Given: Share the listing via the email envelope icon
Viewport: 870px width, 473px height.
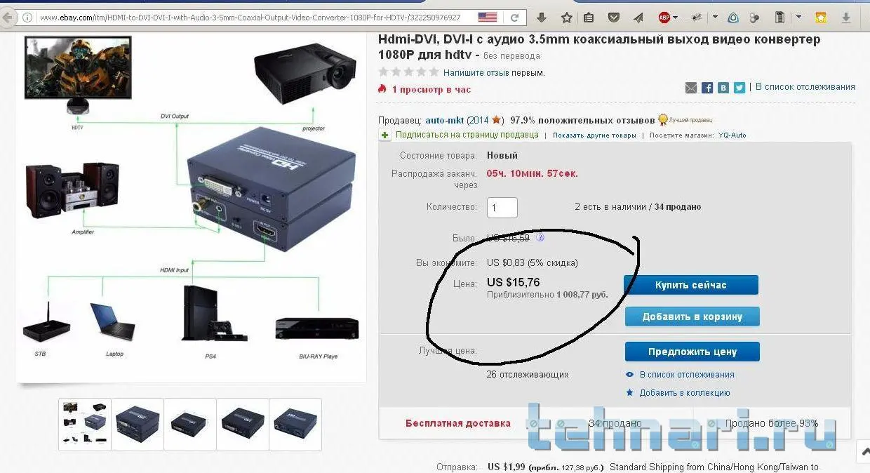Looking at the screenshot, I should tap(691, 88).
